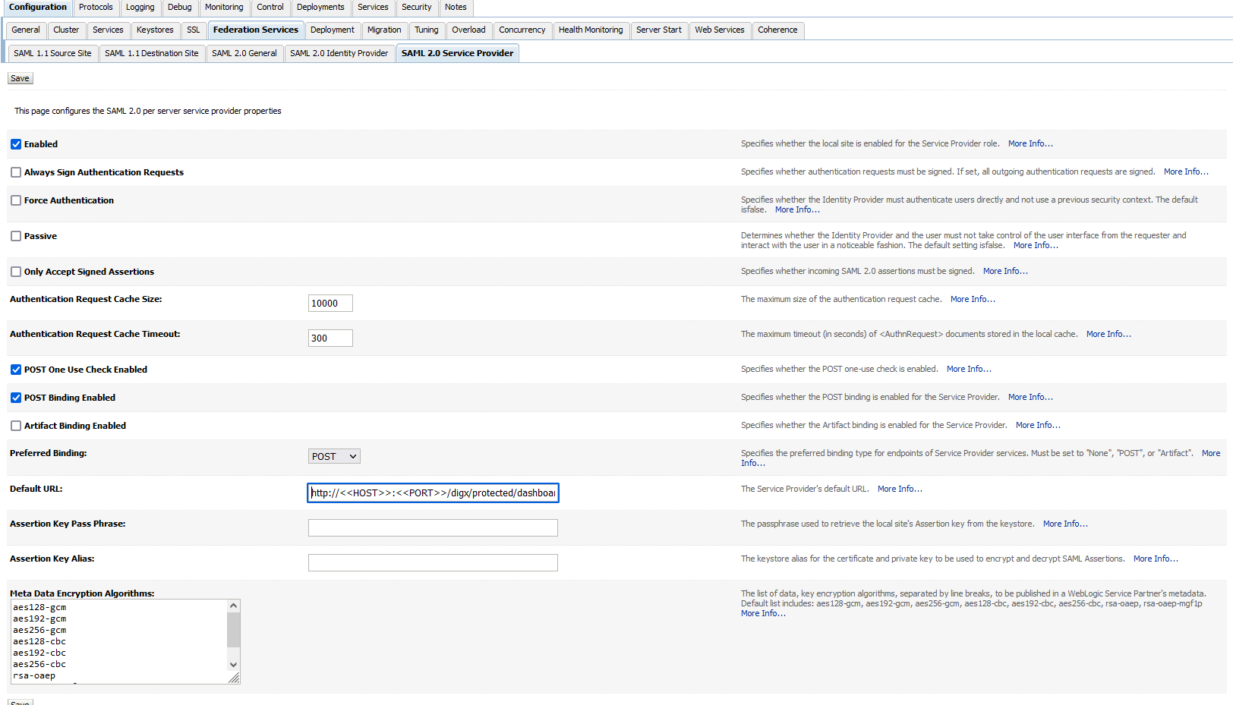
Task: Open the Migration subtab
Action: (384, 30)
